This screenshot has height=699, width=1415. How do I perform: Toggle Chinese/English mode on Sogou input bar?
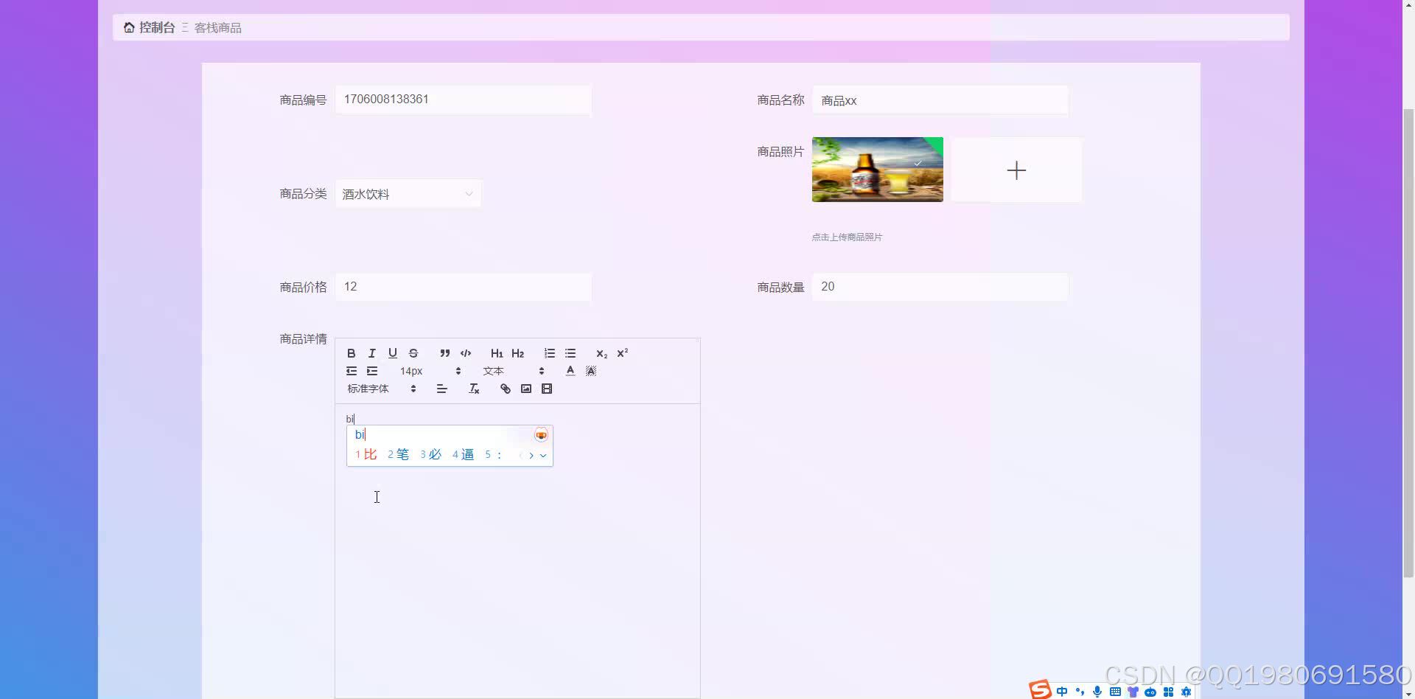coord(1061,691)
